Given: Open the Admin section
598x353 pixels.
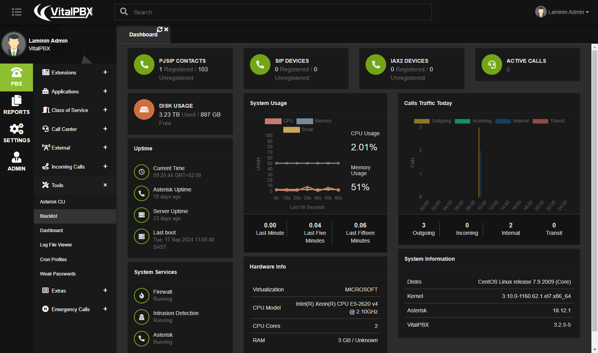Looking at the screenshot, I should 16,162.
